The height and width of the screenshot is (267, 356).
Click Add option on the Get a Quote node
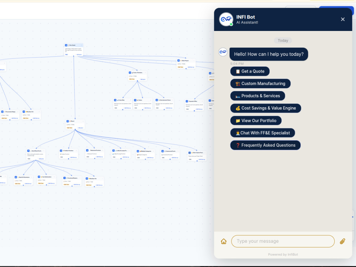[x=79, y=54]
